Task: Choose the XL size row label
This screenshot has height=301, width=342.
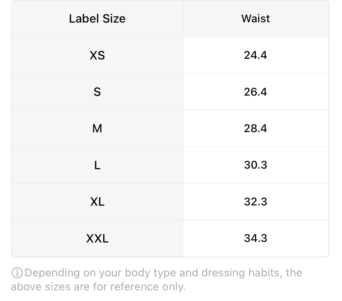Action: pos(97,202)
